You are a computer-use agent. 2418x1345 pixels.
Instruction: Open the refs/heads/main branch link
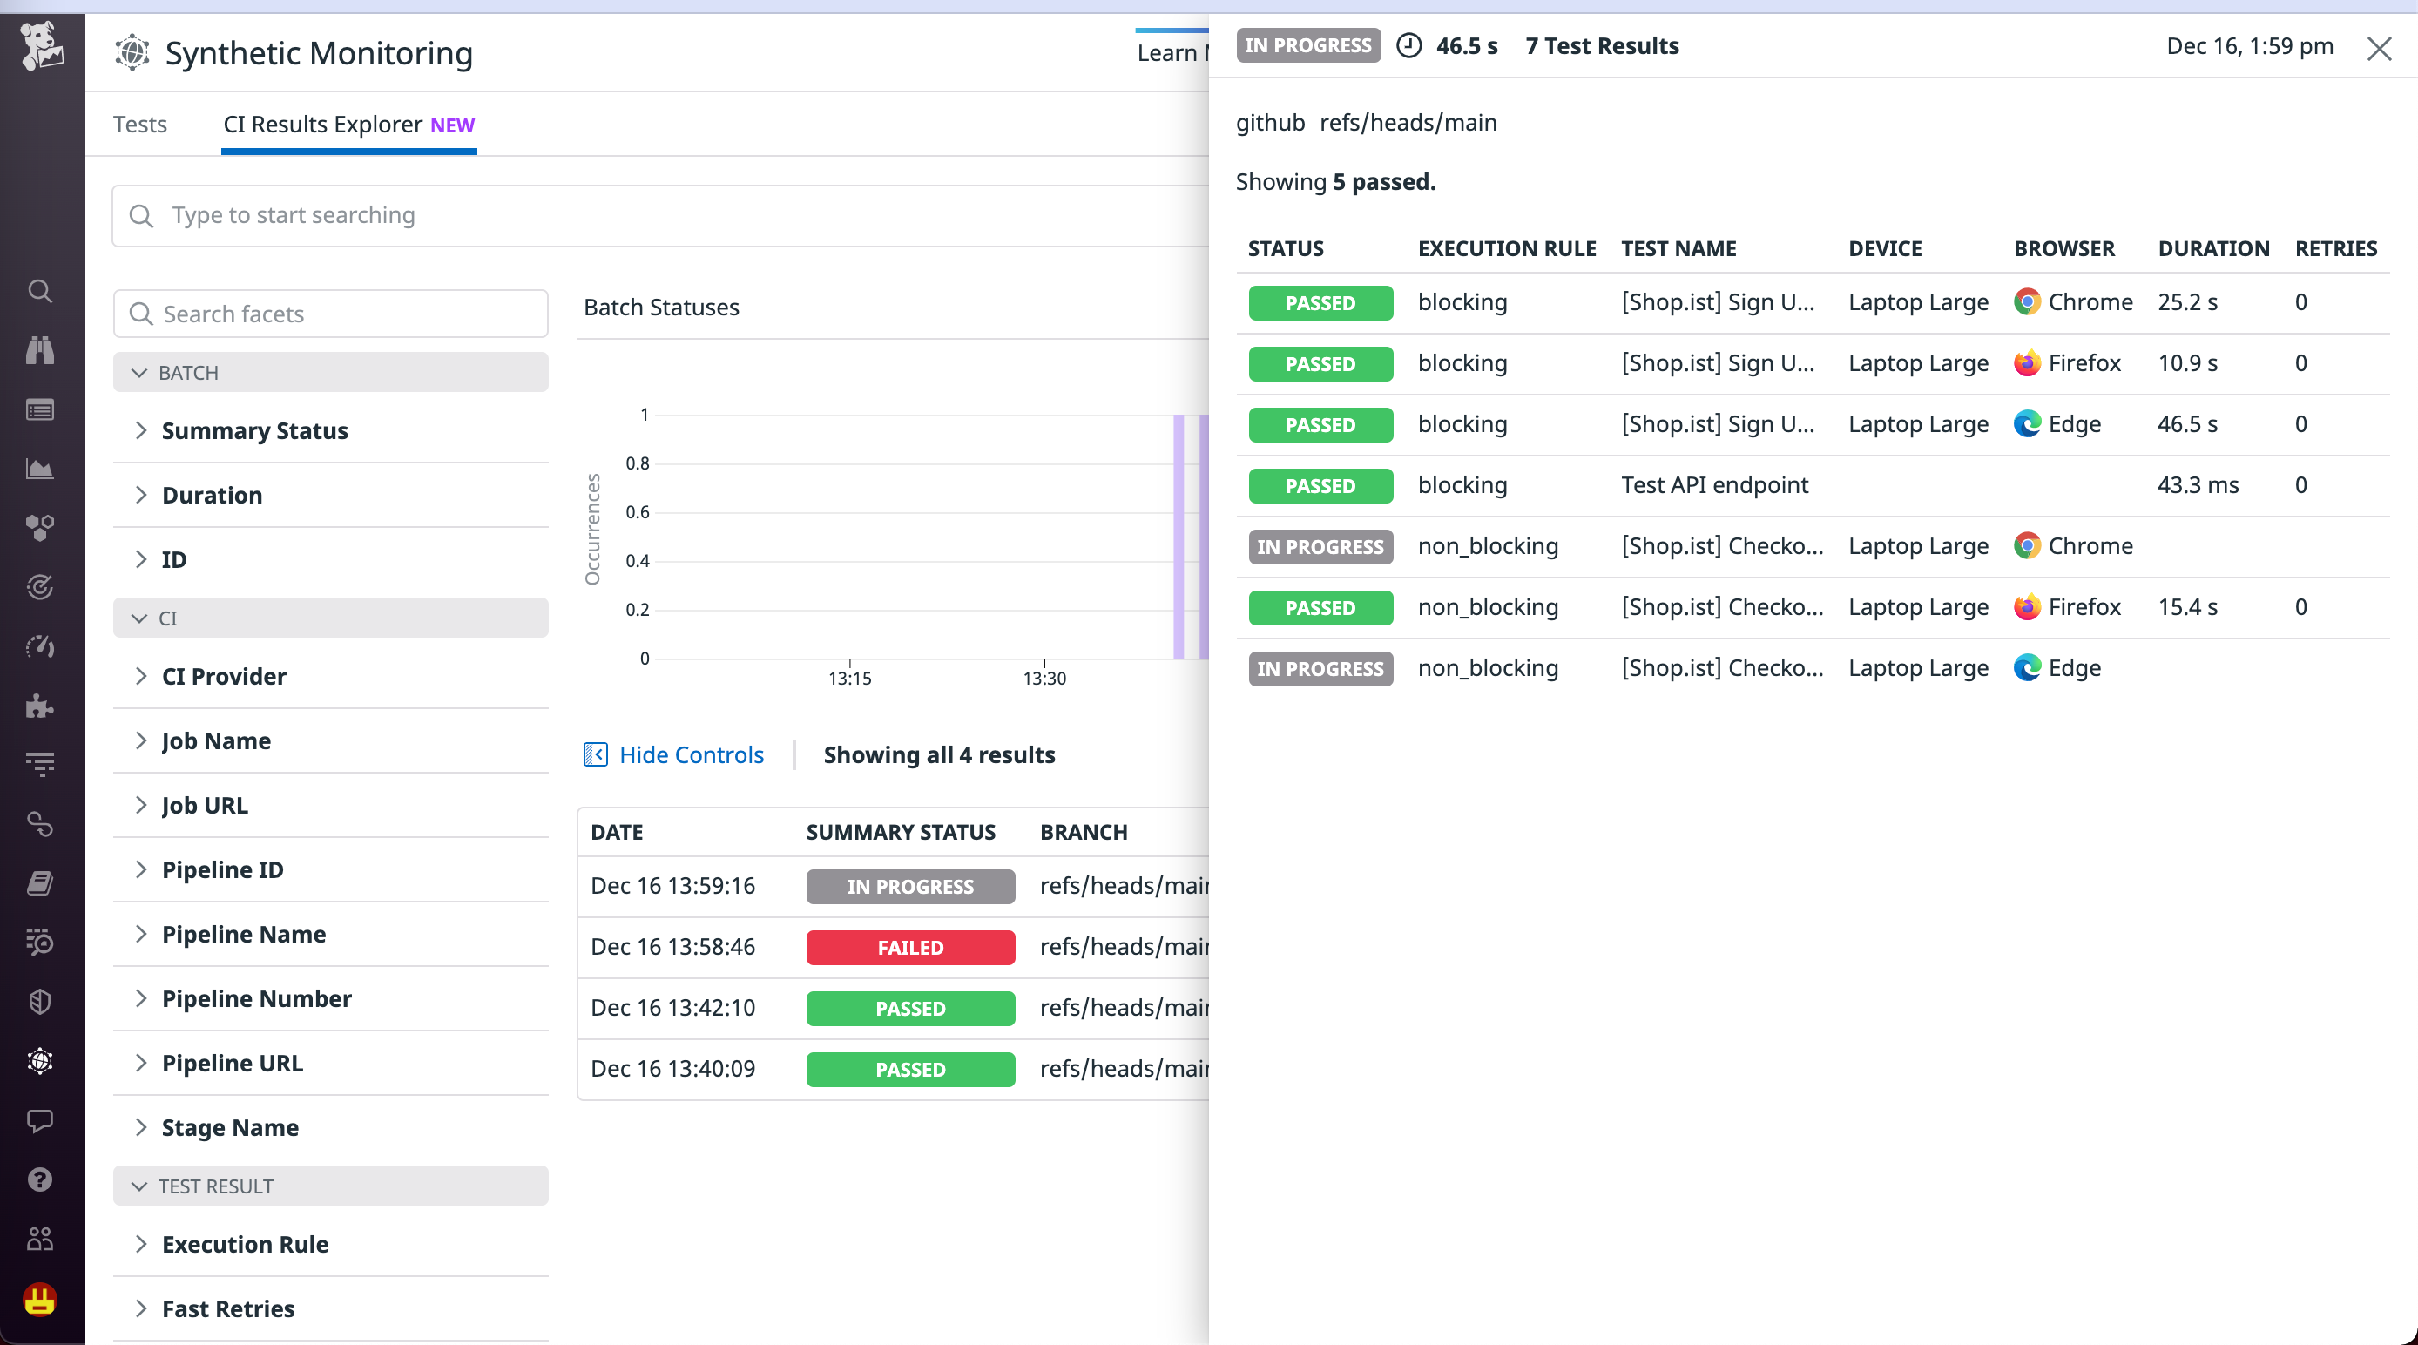(1407, 122)
